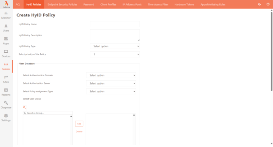Open the Devices section in sidebar
Viewport: 273px width, 147px height.
pyautogui.click(x=6, y=54)
